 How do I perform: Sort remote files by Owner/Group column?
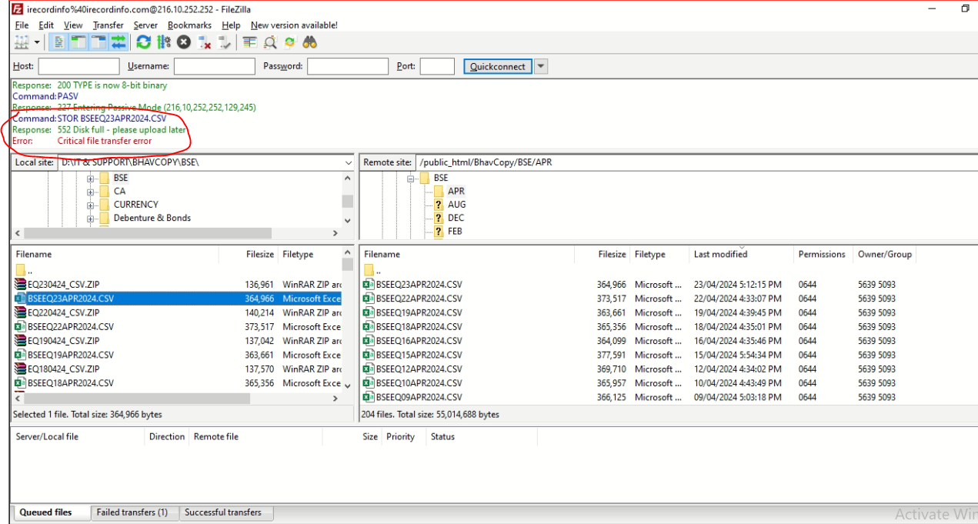coord(885,254)
